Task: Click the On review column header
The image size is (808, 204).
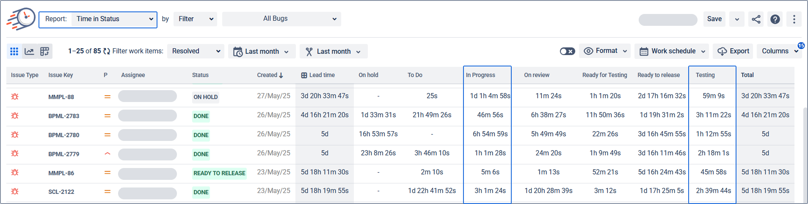Action: [x=537, y=75]
